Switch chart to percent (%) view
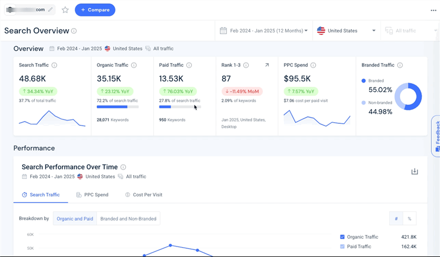 (409, 218)
